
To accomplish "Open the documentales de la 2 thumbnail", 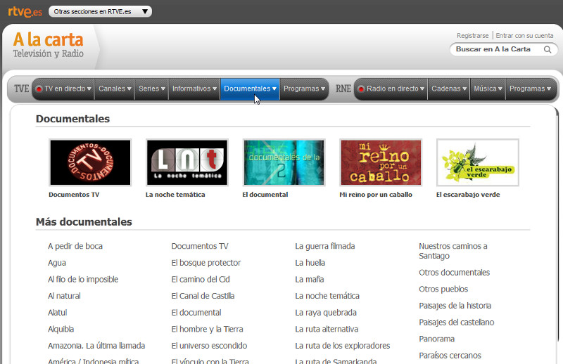I will 284,162.
